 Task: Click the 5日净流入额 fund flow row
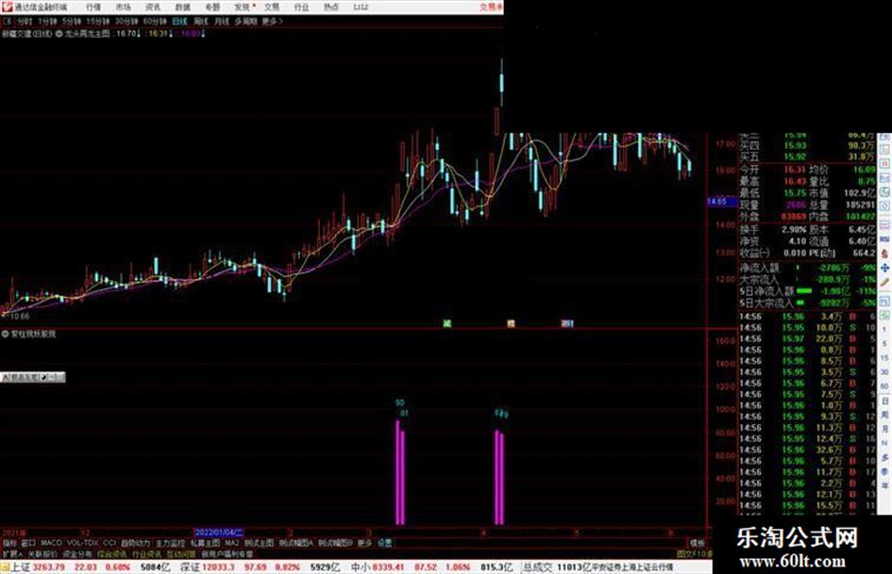click(807, 291)
